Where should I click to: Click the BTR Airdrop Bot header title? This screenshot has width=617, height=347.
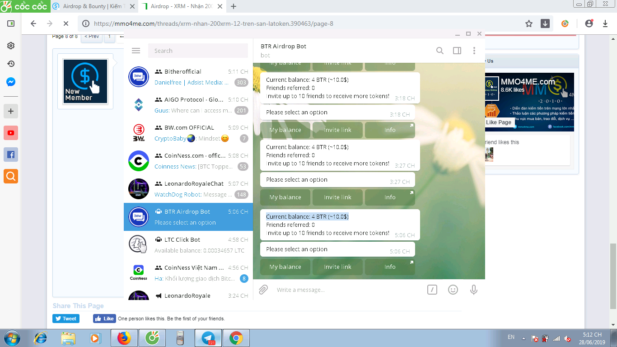point(283,46)
